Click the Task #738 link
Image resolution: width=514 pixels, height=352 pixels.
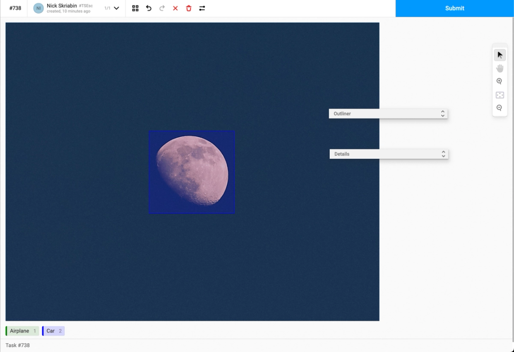pos(17,345)
